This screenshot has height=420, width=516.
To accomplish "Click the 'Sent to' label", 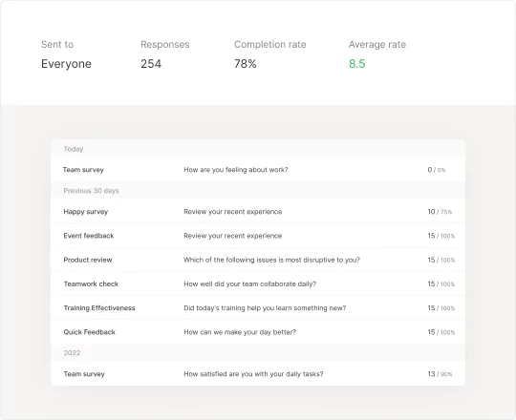I will pyautogui.click(x=57, y=44).
